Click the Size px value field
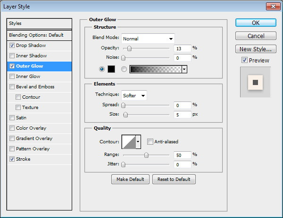This screenshot has height=218, width=283. (182, 115)
